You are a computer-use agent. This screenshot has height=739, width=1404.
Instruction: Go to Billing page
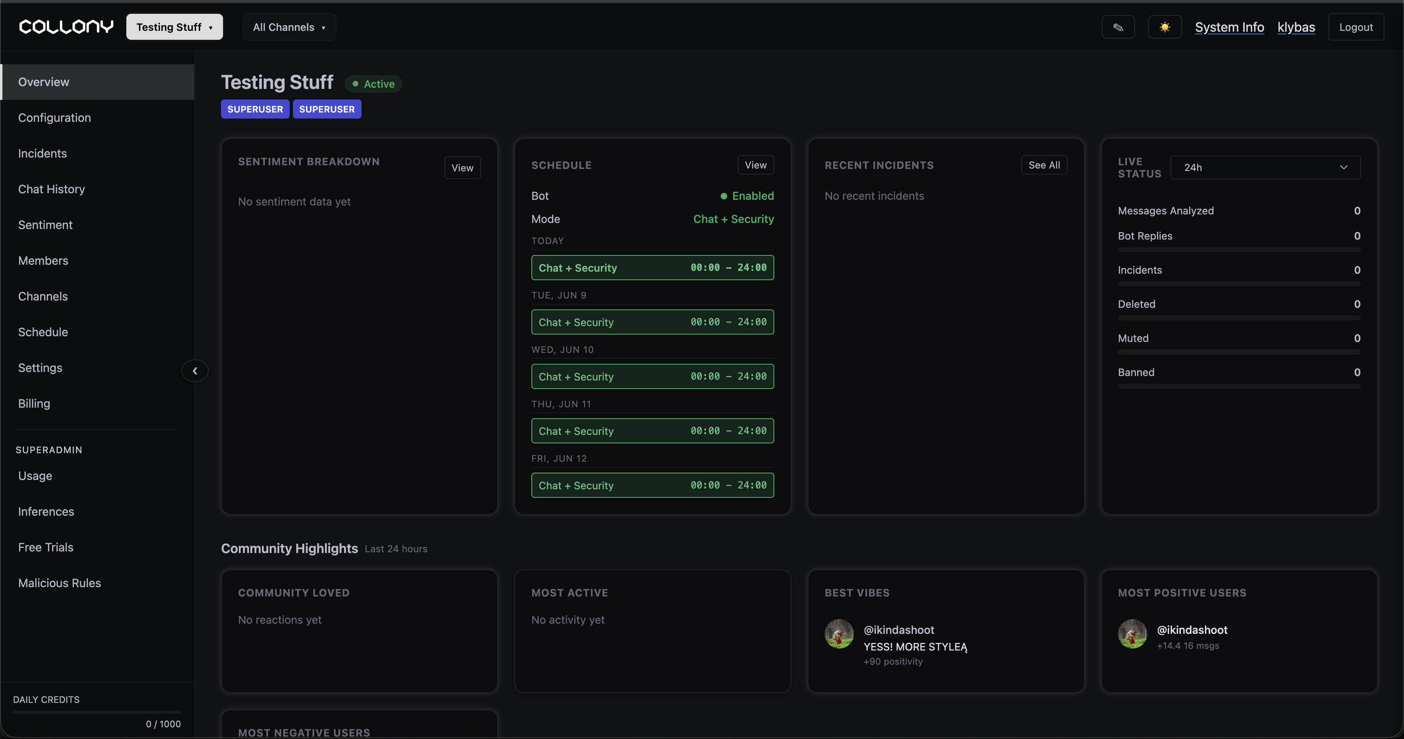[97, 404]
